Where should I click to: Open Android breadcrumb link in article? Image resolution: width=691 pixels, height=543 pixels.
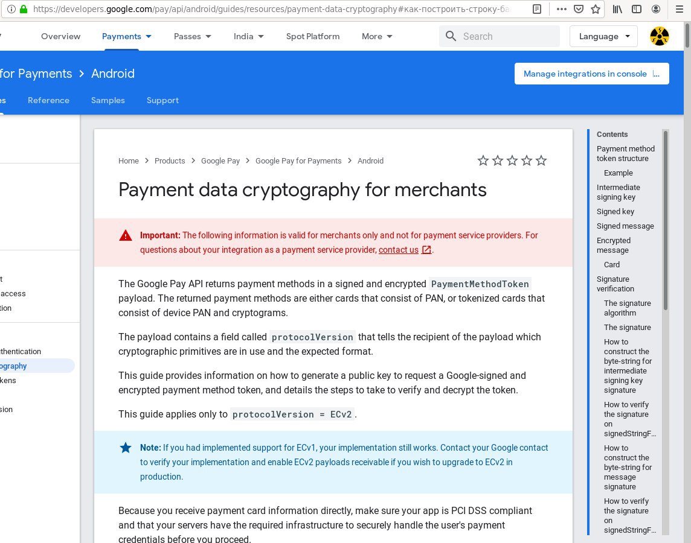(x=371, y=161)
